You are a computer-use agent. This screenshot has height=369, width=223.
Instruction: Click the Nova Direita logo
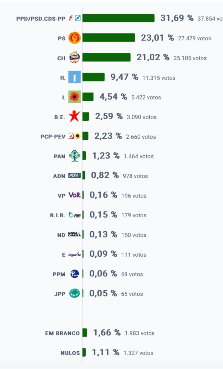click(74, 234)
